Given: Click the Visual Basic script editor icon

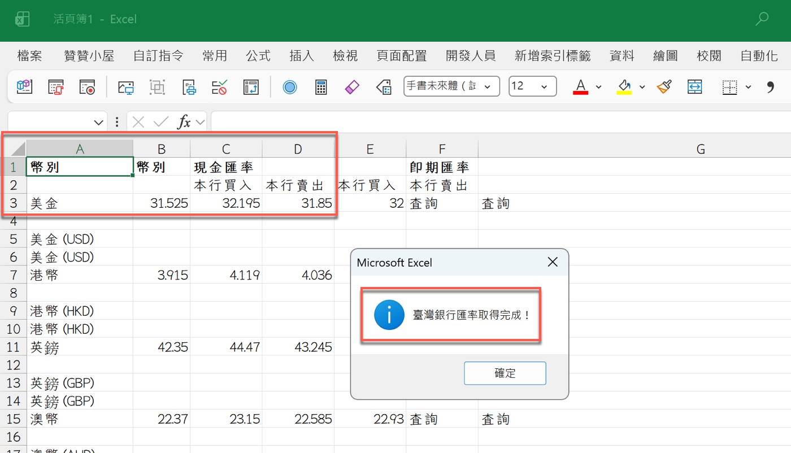Looking at the screenshot, I should click(x=56, y=86).
